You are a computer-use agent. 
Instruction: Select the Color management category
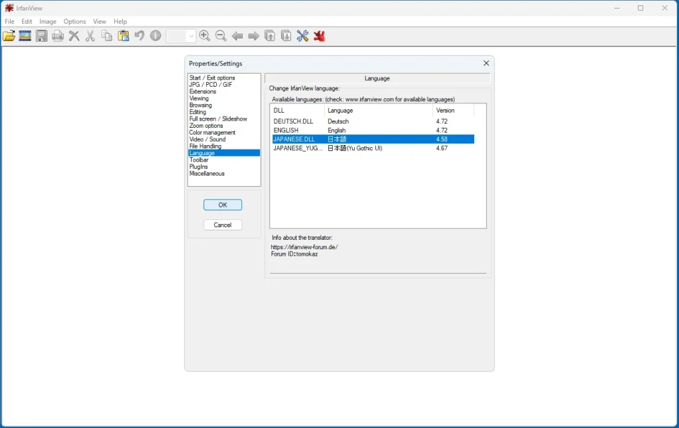point(212,133)
